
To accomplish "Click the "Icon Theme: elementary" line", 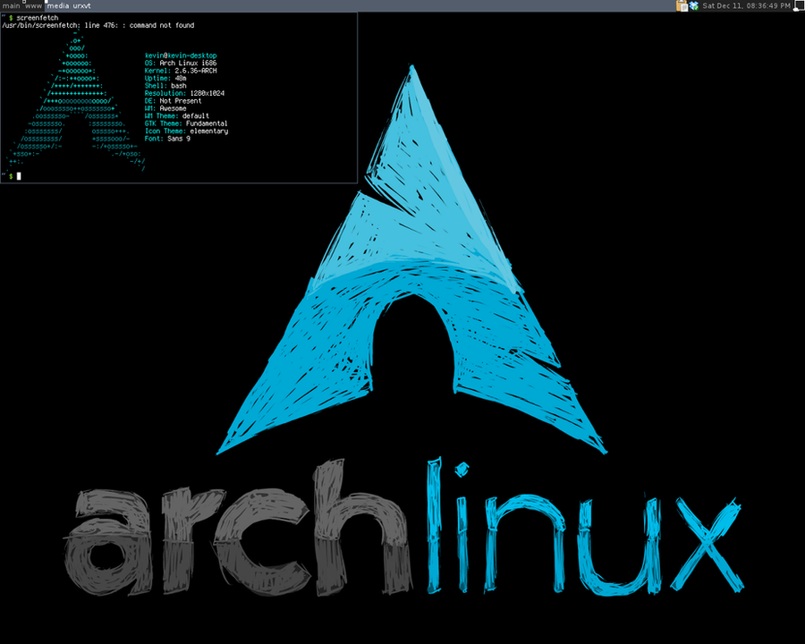I will 186,131.
